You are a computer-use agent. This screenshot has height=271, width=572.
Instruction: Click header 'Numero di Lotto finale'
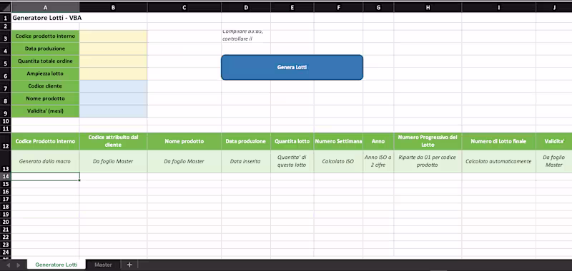[x=498, y=141]
